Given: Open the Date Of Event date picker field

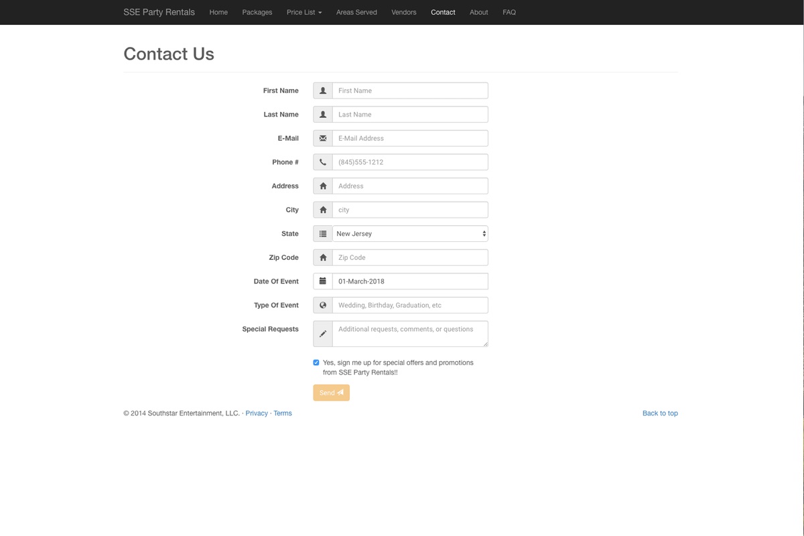Looking at the screenshot, I should (410, 281).
